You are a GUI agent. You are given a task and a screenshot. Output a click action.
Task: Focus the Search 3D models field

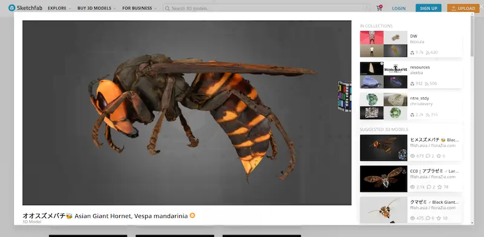267,8
